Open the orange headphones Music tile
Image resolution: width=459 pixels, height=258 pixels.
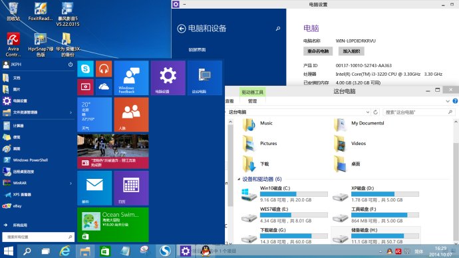tap(104, 68)
